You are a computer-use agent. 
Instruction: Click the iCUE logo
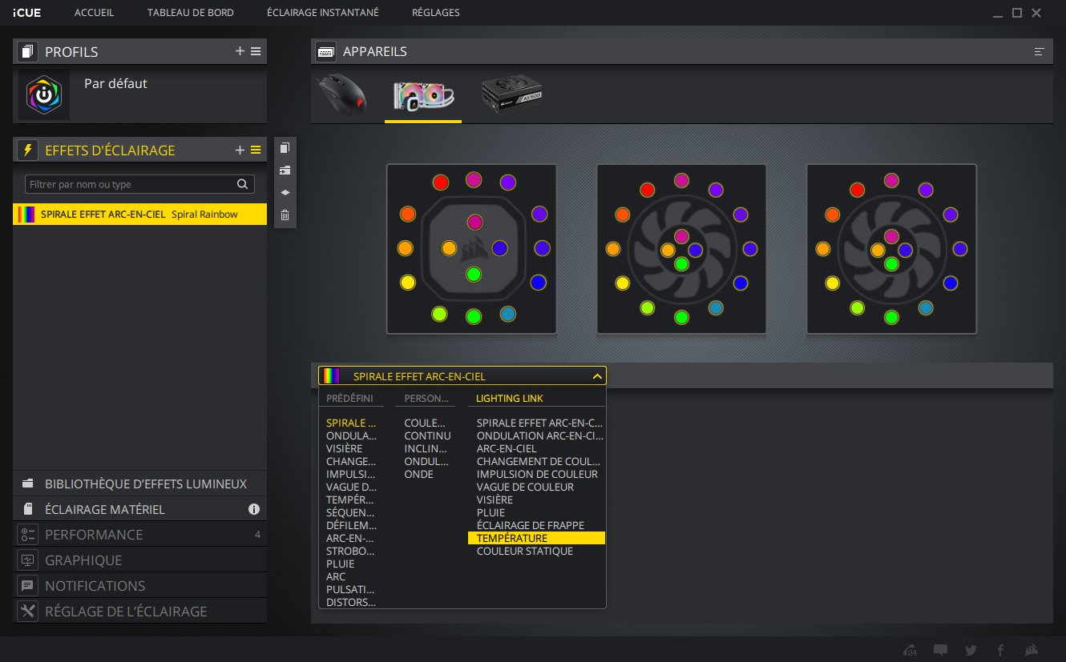point(26,13)
